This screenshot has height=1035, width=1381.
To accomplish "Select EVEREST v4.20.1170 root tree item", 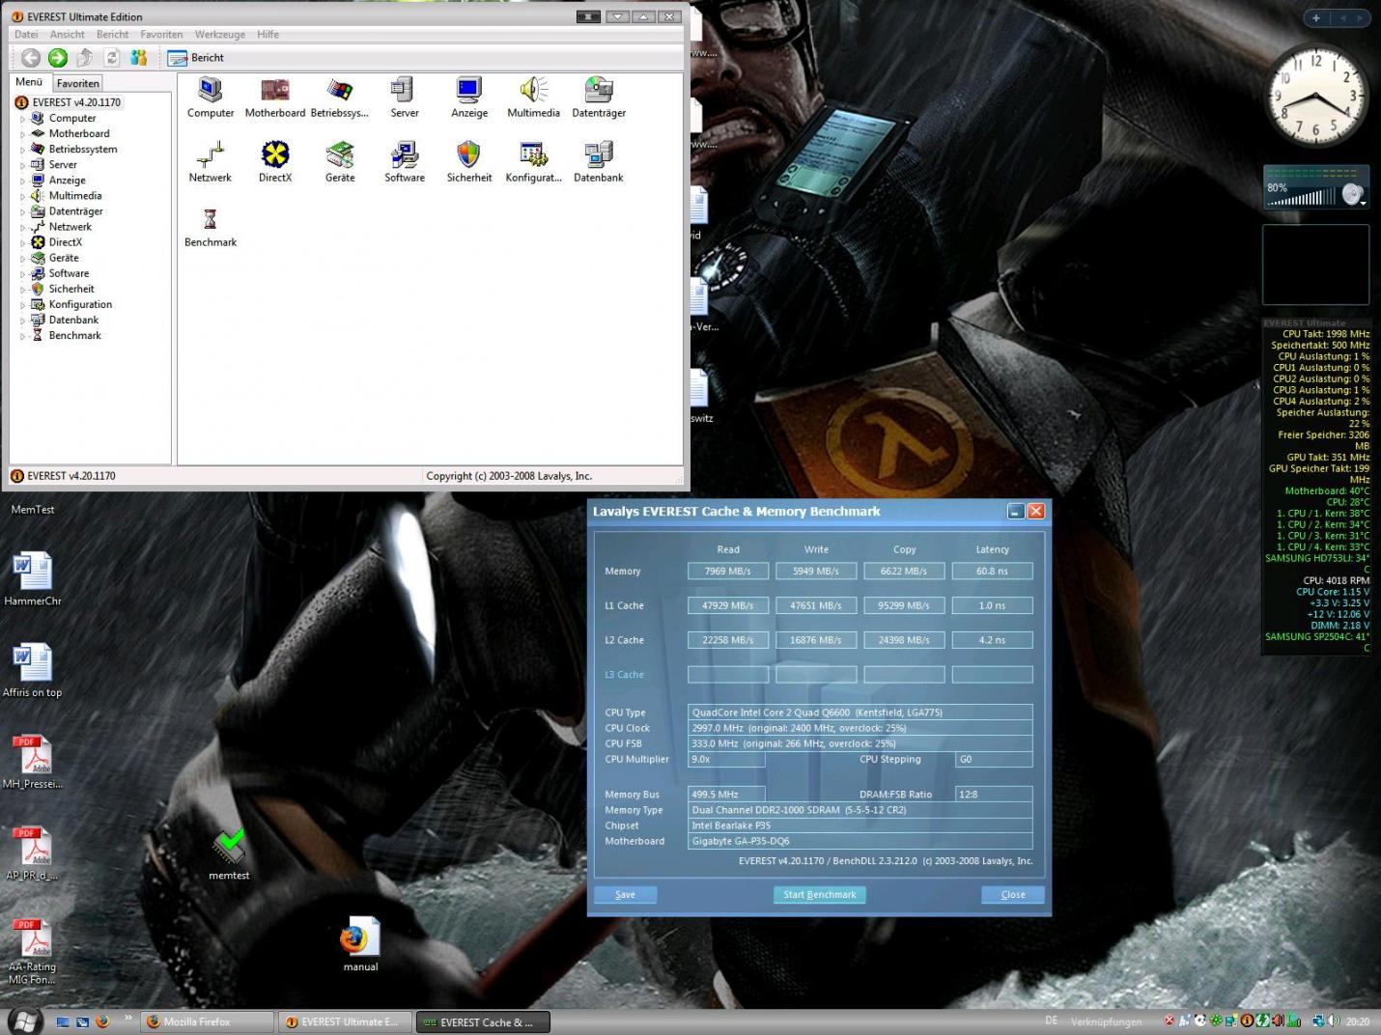I will (x=76, y=102).
